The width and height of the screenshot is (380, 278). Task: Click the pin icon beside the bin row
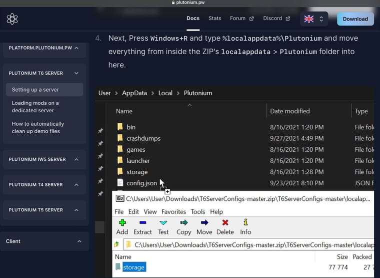click(100, 131)
